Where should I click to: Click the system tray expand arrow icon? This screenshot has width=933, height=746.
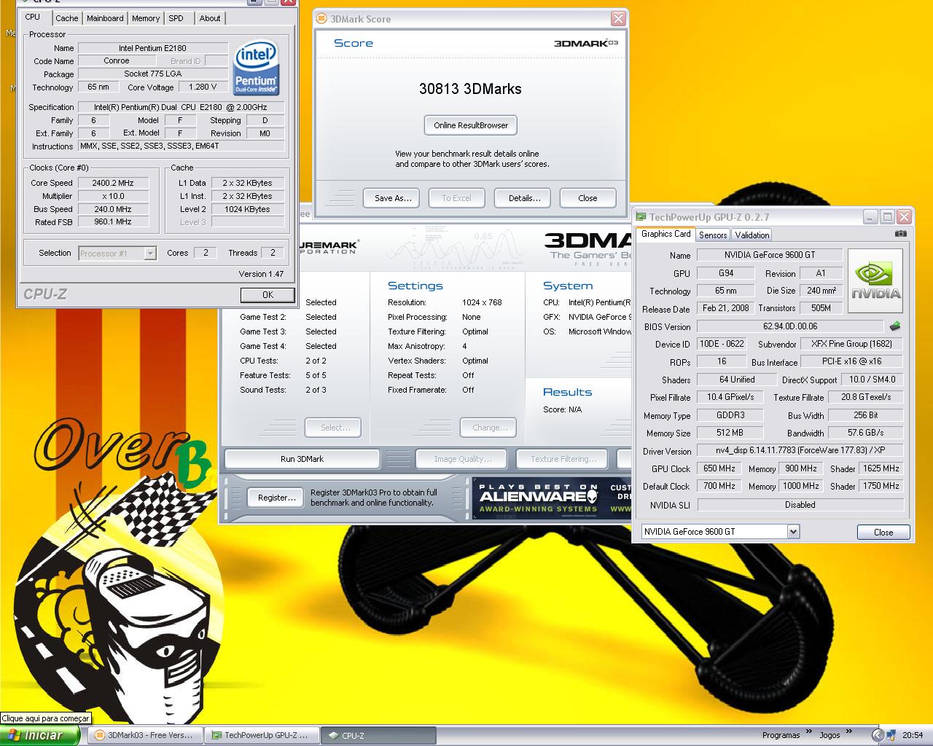click(878, 735)
